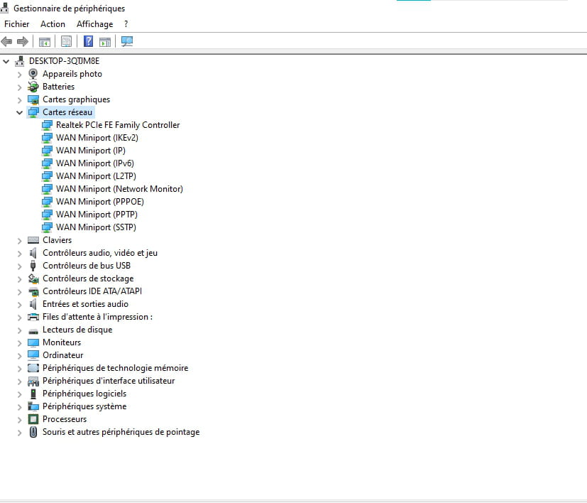Click the DESKTOP-3QTJM8E computer icon
587x503 pixels.
point(20,61)
